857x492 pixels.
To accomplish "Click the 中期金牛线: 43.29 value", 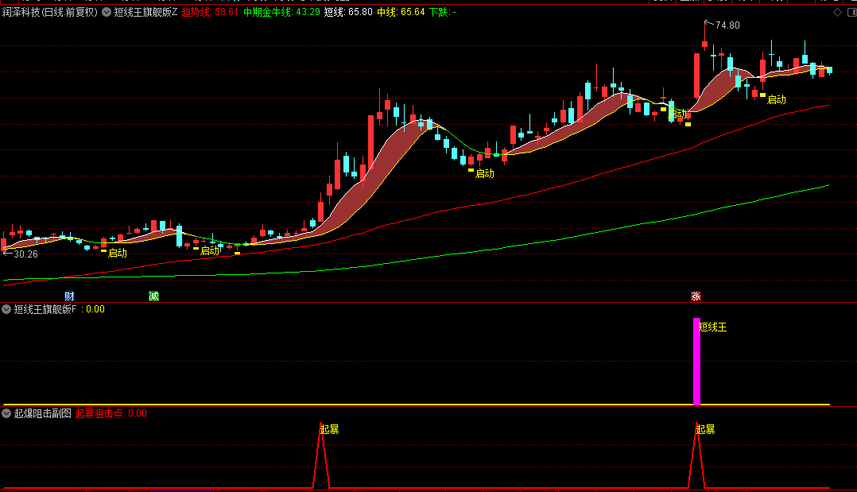I will tap(281, 12).
